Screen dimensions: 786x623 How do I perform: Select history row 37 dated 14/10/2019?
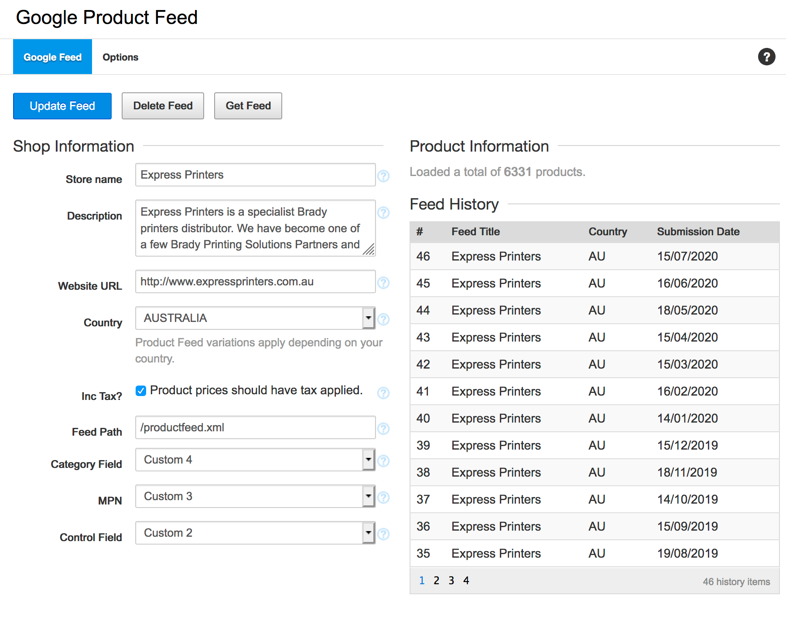[x=595, y=499]
